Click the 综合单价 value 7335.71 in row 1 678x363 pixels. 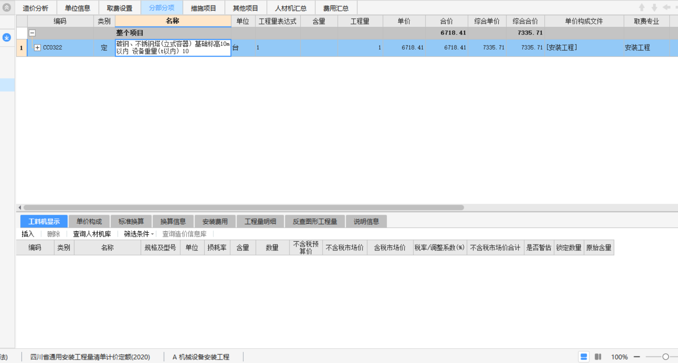coord(487,48)
